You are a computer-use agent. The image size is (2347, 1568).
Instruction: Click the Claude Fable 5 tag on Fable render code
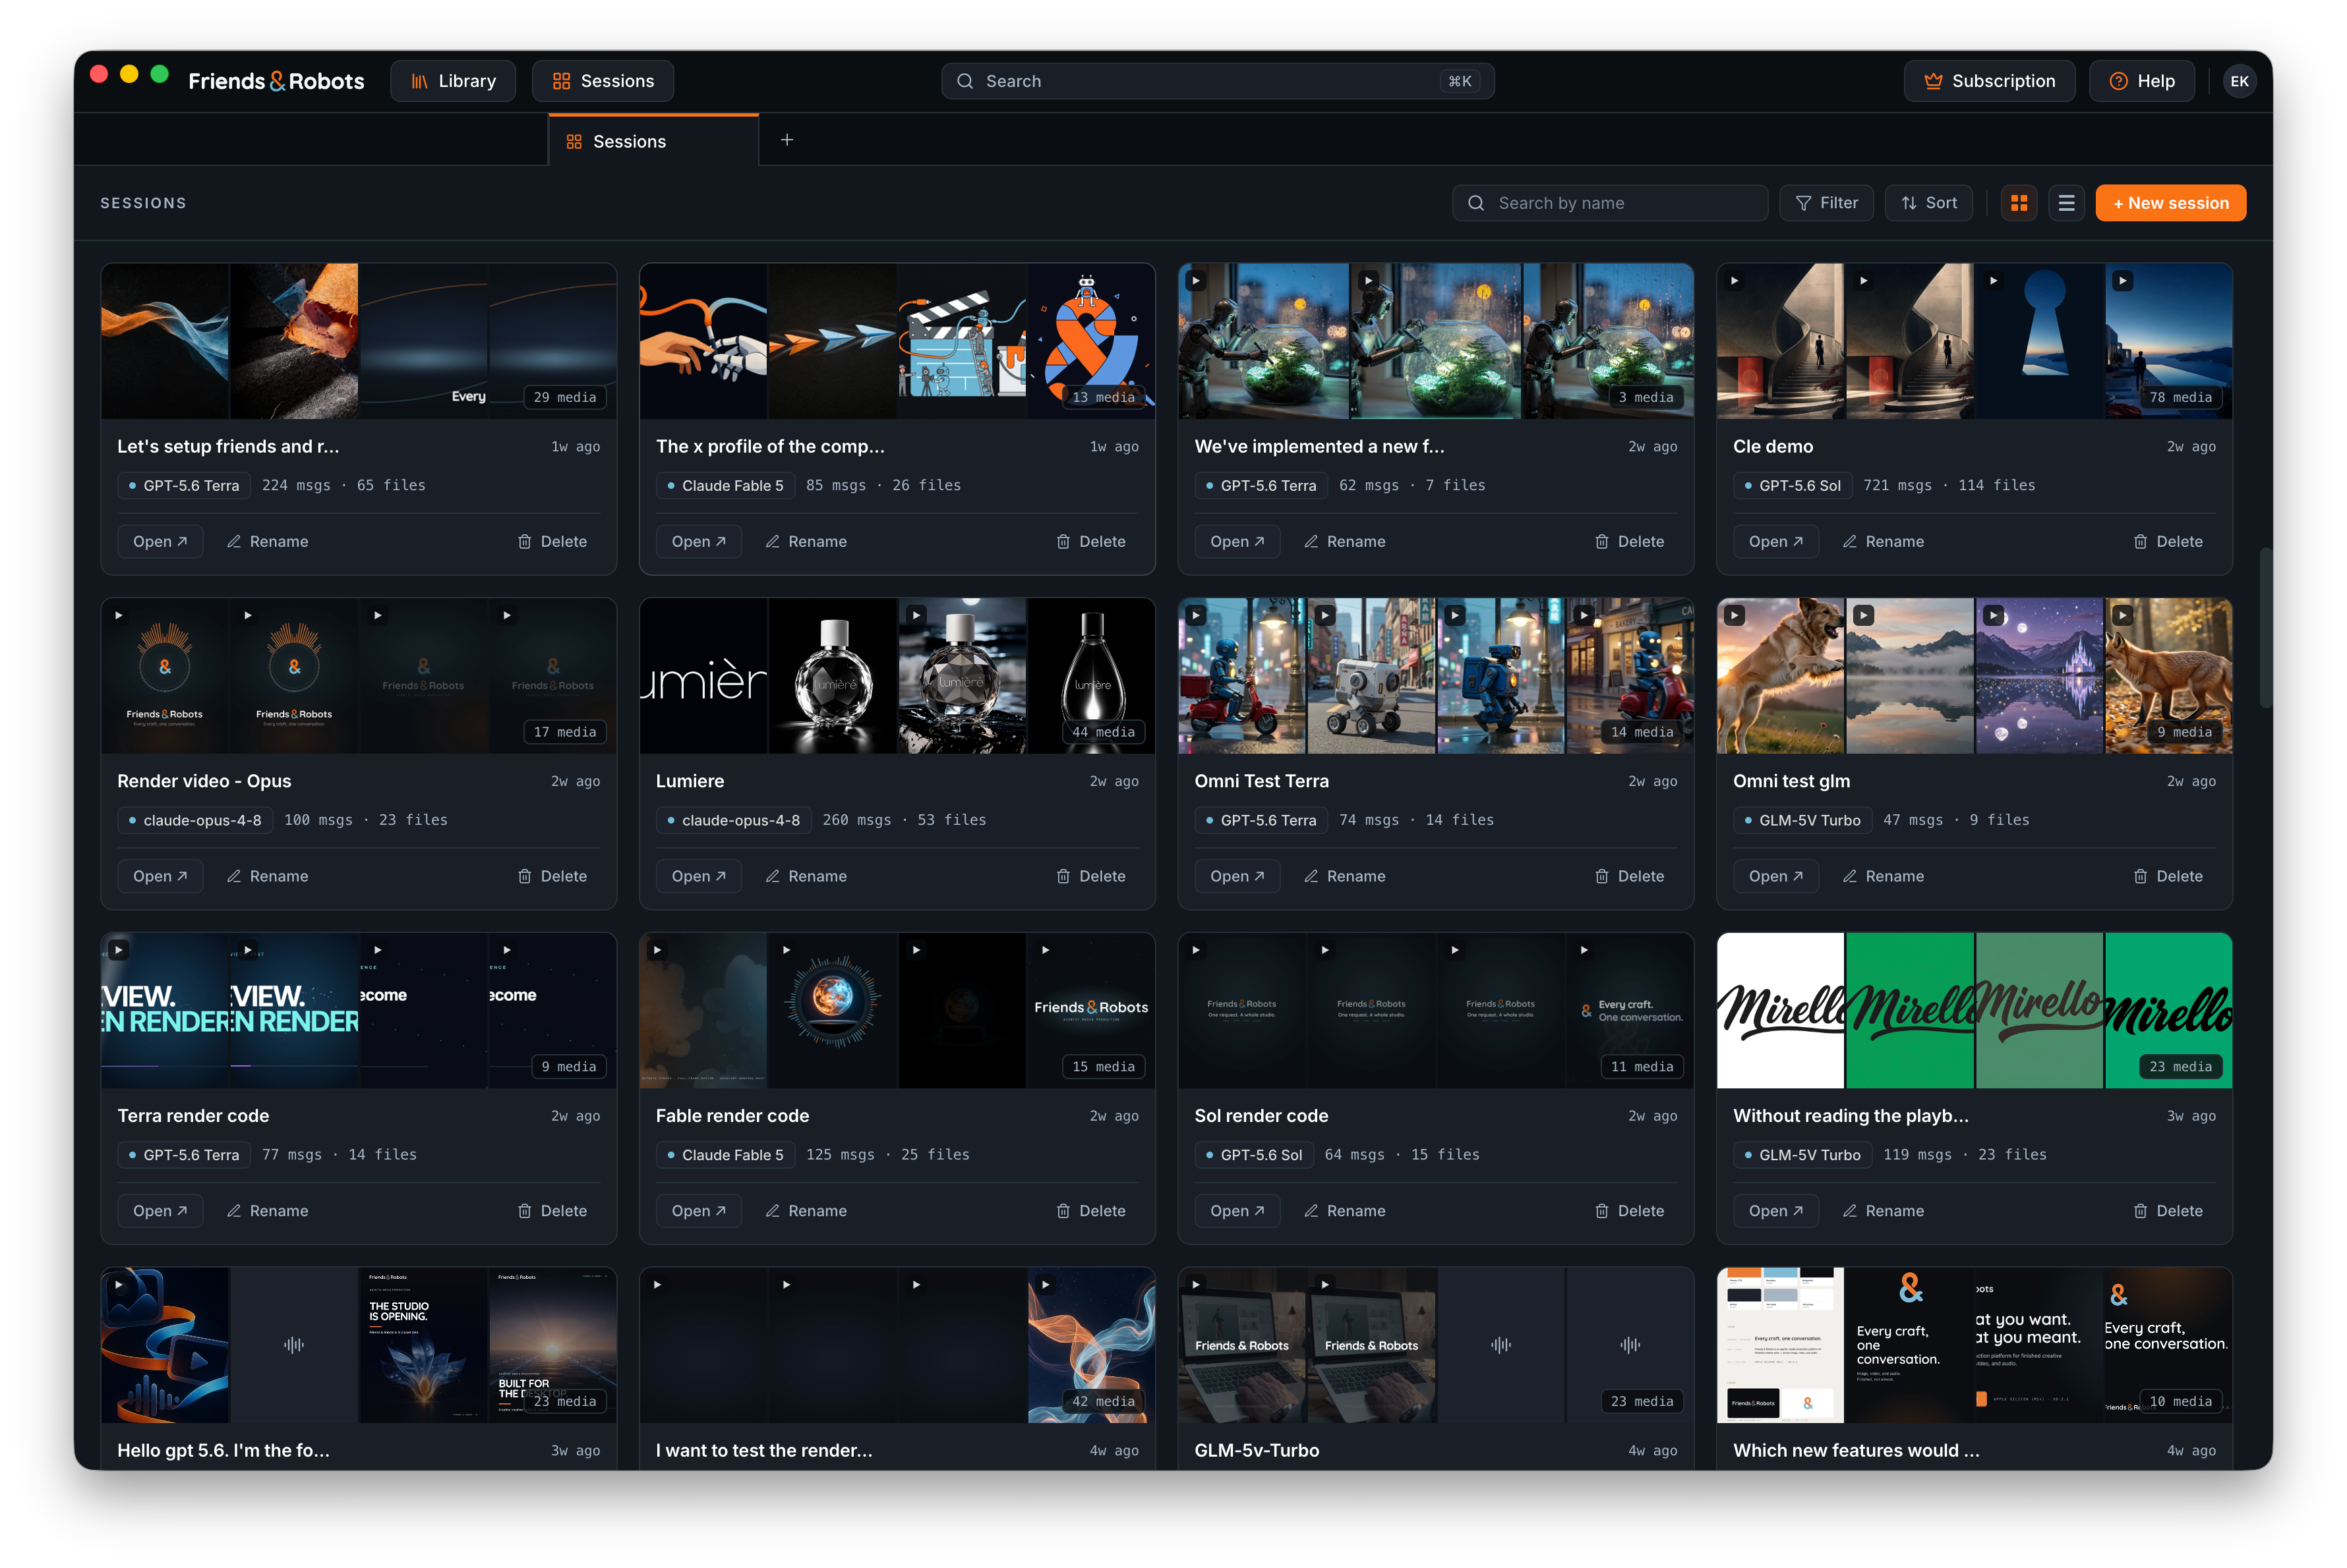click(x=725, y=1155)
